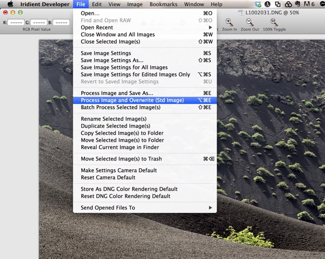Choose Store As DNG Color Rendering Default
The image size is (325, 259).
coord(145,189)
